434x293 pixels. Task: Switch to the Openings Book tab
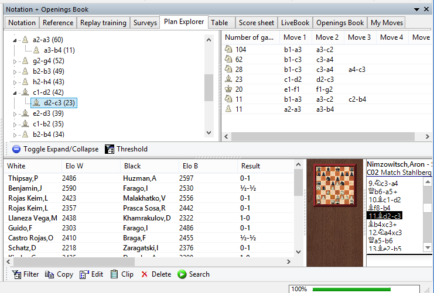coord(340,23)
